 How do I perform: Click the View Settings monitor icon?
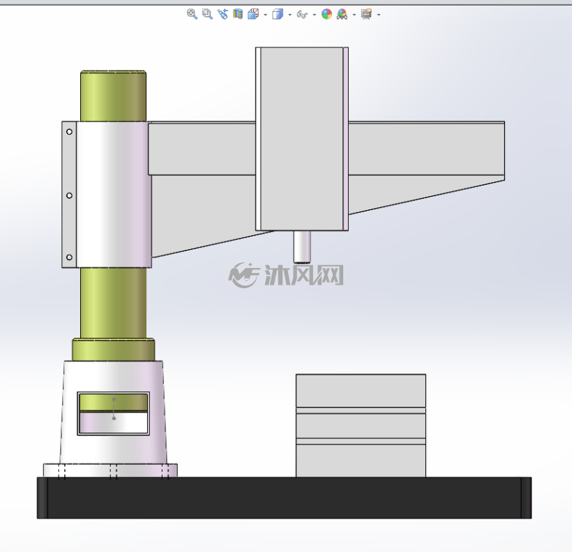[x=367, y=14]
